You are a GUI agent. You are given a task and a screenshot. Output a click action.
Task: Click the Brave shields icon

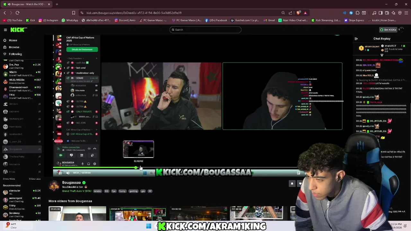299,13
